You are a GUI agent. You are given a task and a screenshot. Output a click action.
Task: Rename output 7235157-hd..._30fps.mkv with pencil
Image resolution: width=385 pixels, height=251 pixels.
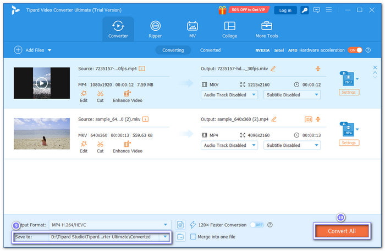273,69
